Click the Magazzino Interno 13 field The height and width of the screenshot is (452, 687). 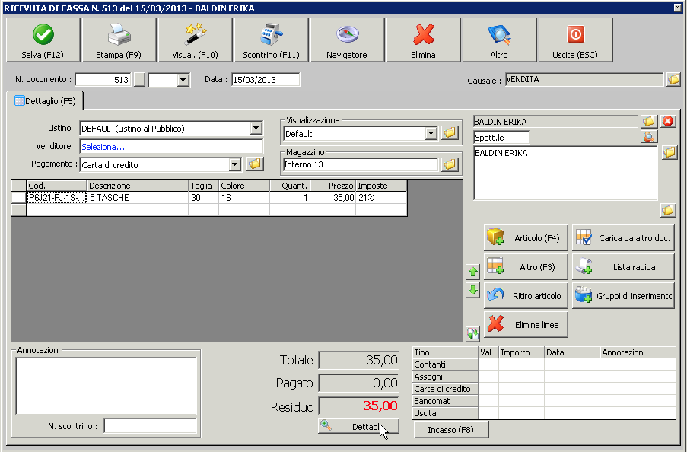click(360, 164)
